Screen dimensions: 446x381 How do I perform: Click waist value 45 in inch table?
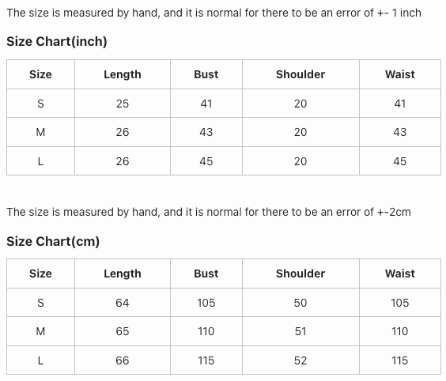click(x=400, y=161)
